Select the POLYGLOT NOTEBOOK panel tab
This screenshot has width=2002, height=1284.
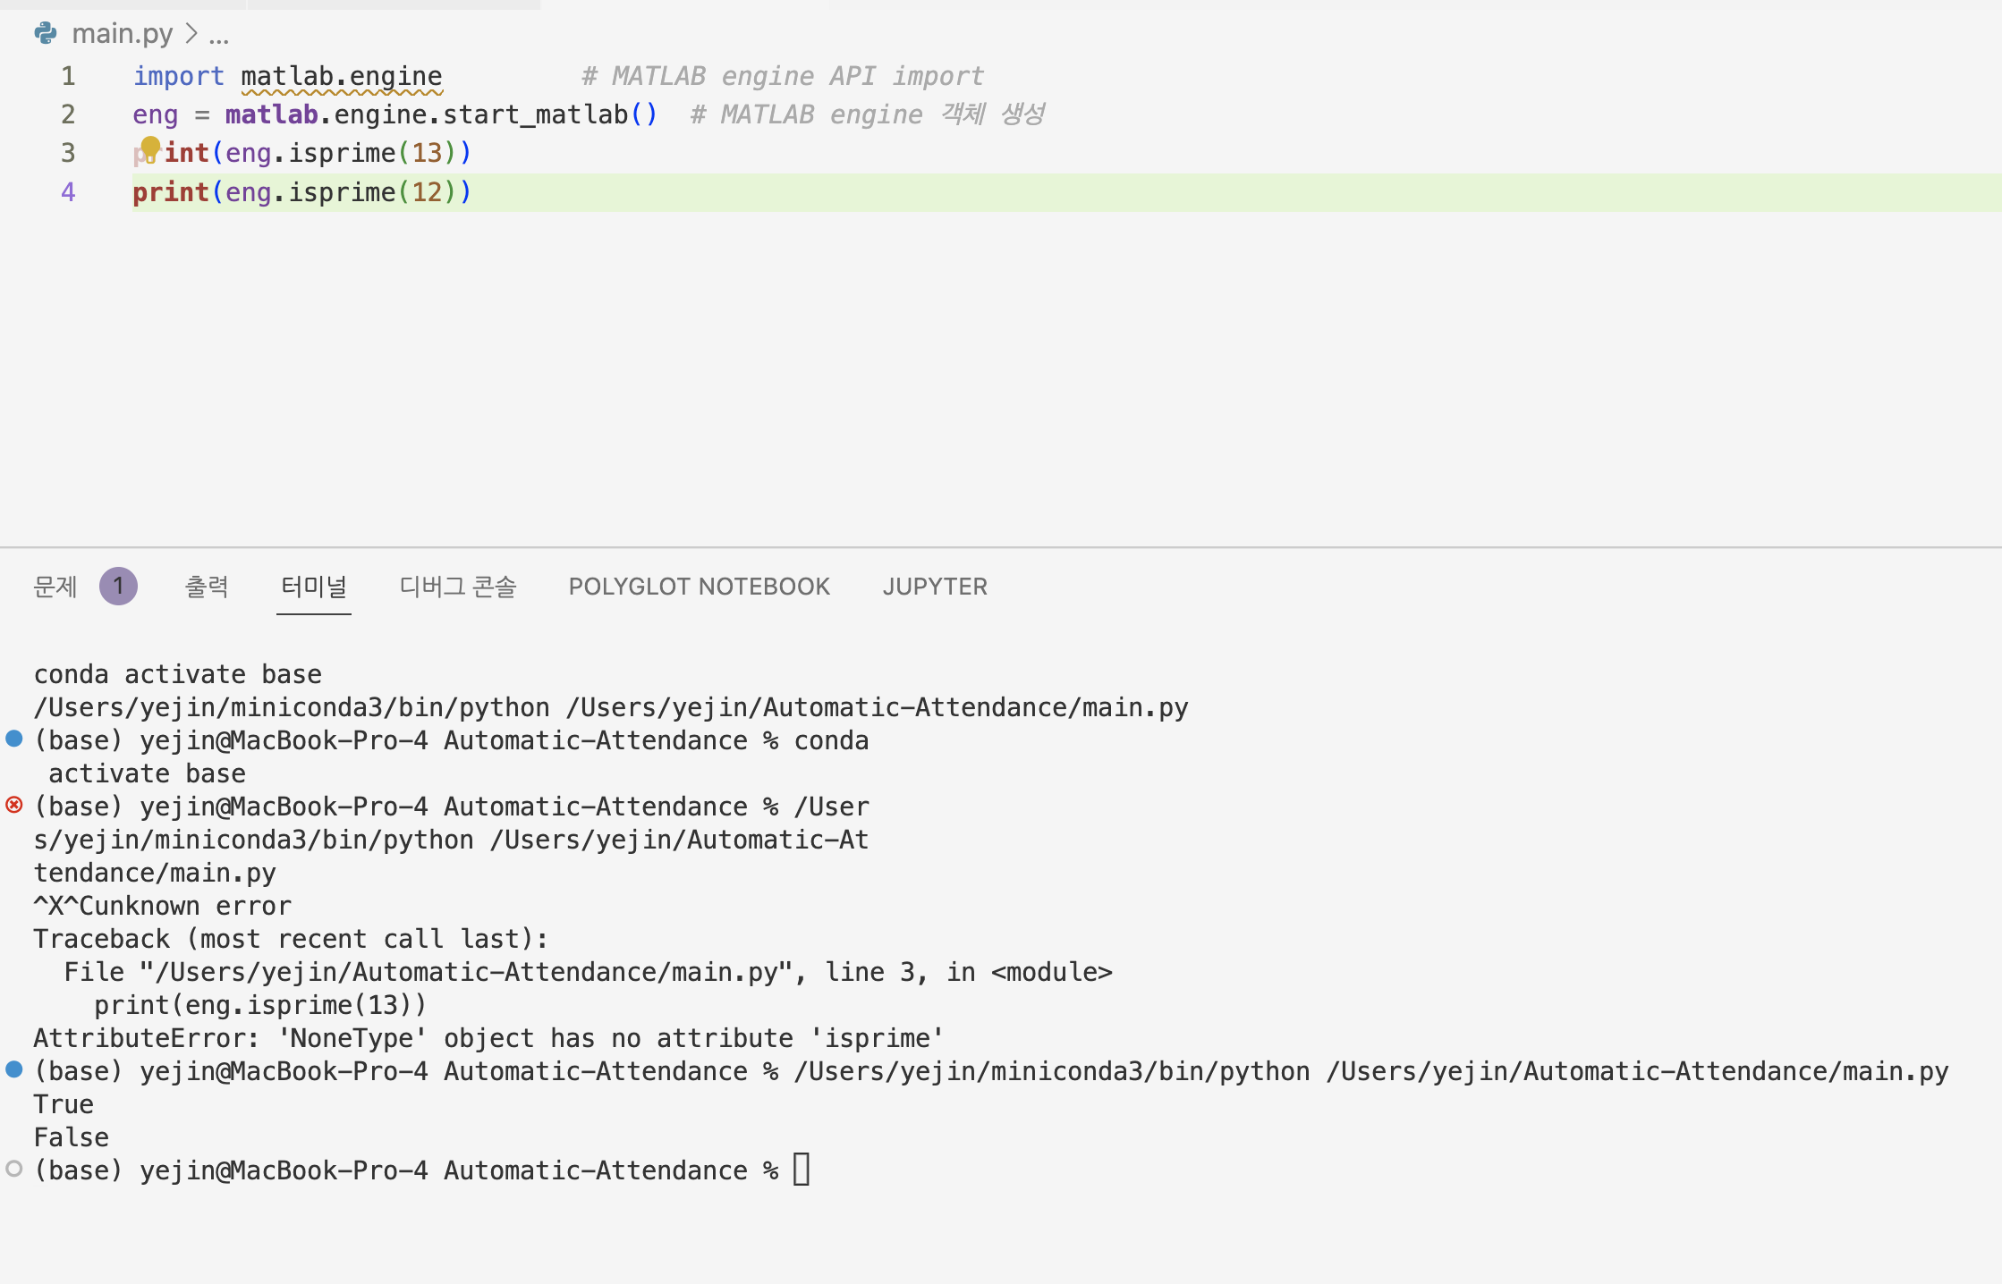pyautogui.click(x=699, y=587)
